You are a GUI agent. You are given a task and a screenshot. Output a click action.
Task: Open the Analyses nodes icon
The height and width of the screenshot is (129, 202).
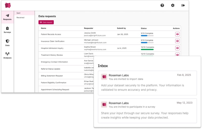[7, 54]
